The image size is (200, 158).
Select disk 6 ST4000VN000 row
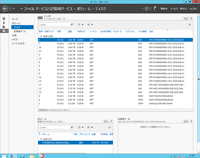tap(116, 74)
